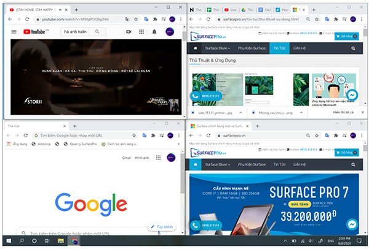Click the Google new tab address bar
The width and height of the screenshot is (369, 249).
point(85,136)
